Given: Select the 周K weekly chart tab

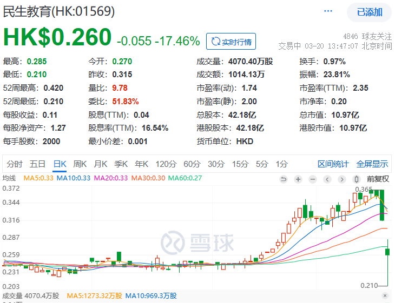Looking at the screenshot, I should pyautogui.click(x=80, y=164).
